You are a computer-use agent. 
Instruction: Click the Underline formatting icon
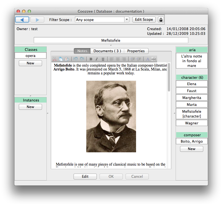(103, 59)
